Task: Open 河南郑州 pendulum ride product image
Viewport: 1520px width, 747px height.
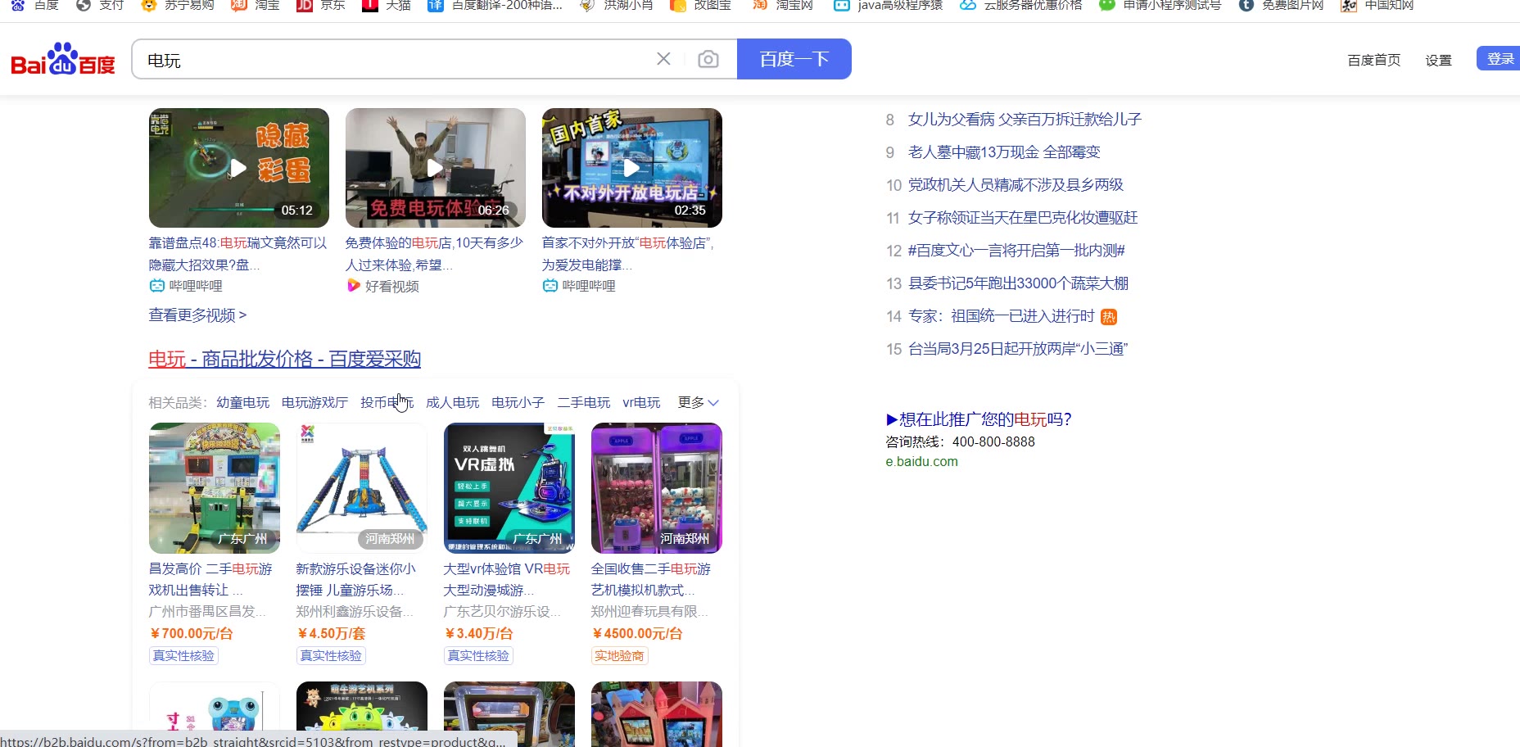Action: (x=362, y=488)
